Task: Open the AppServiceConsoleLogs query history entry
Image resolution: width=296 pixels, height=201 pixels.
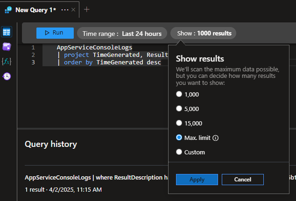Action: pos(96,177)
